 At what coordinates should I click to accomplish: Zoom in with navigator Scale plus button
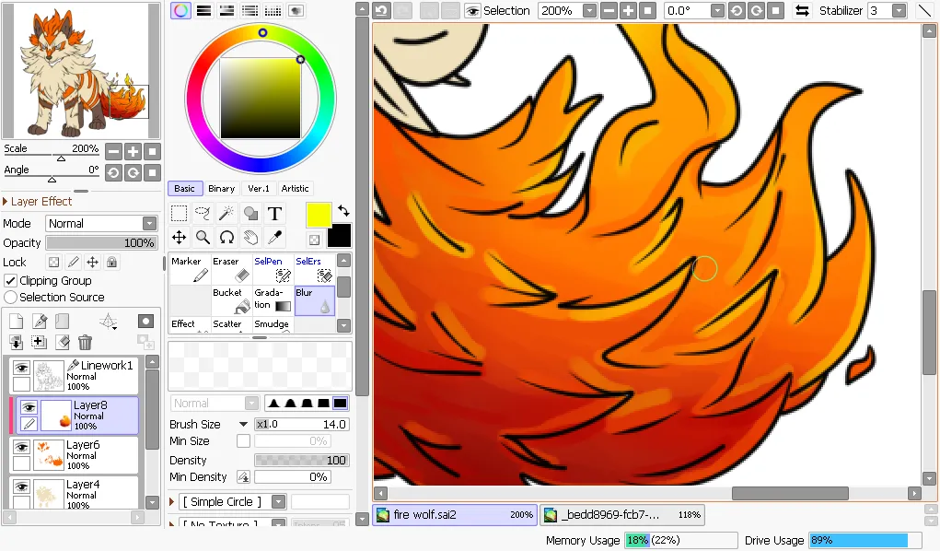click(133, 152)
